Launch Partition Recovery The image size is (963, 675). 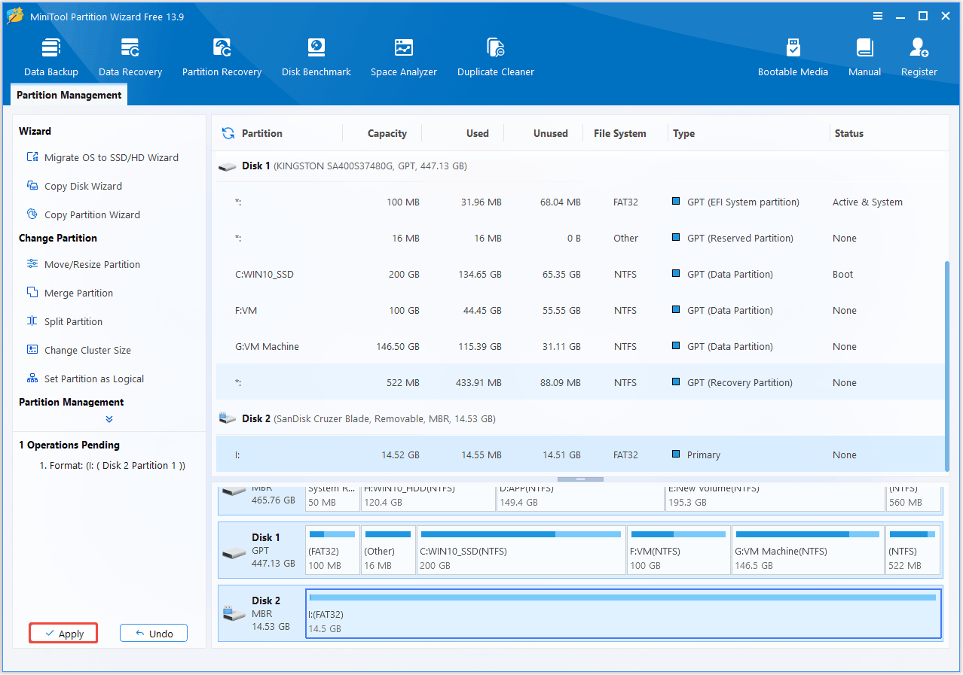[222, 57]
